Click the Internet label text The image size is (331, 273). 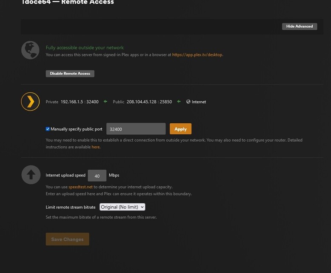click(x=199, y=102)
